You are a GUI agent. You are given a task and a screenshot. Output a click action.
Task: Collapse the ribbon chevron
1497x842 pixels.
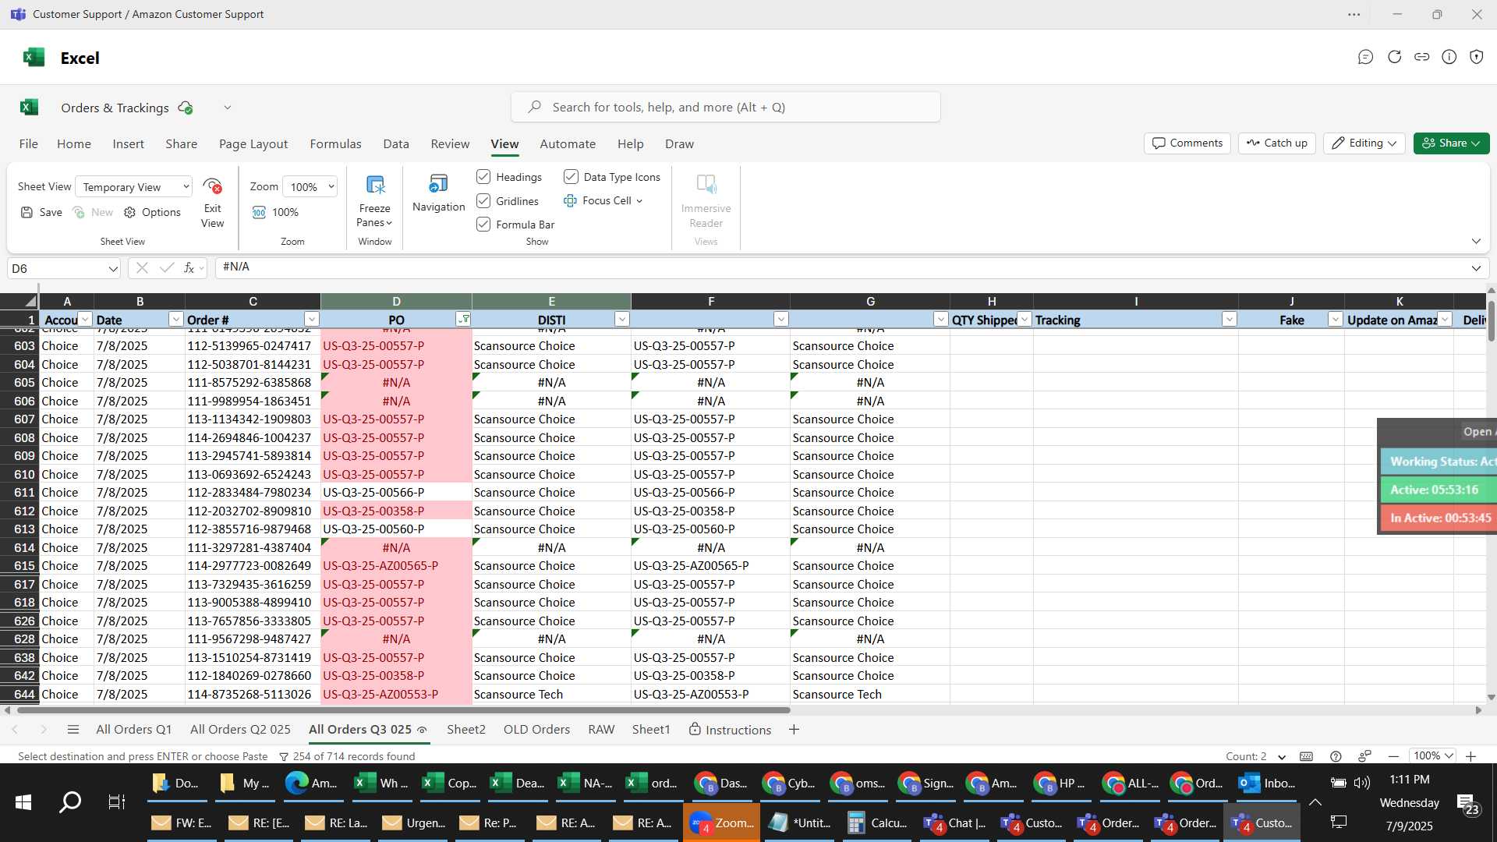click(1476, 242)
